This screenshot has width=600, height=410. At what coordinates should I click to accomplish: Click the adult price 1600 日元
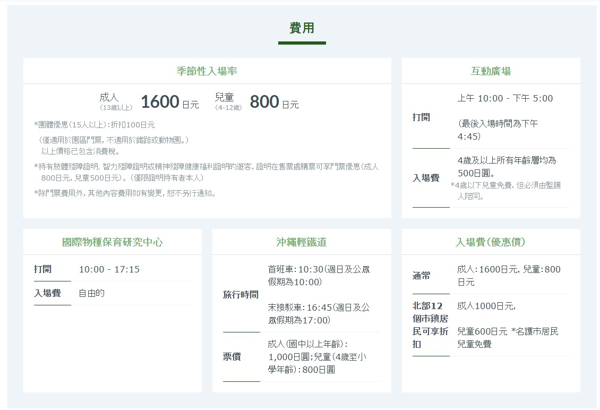[x=170, y=102]
